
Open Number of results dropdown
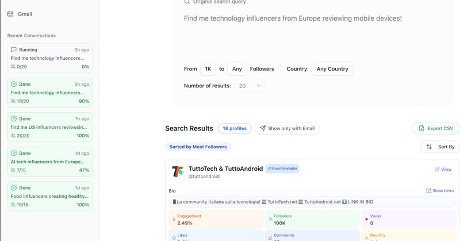click(250, 86)
